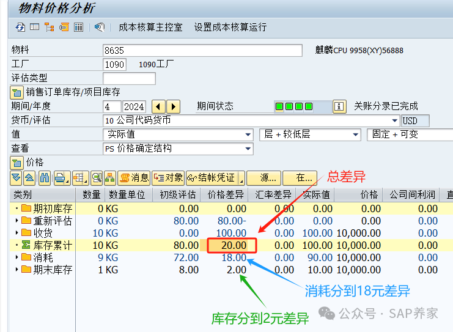This screenshot has height=332, width=453.
Task: Click the 80.00- price difference in 重新评估 row
Action: 232,221
